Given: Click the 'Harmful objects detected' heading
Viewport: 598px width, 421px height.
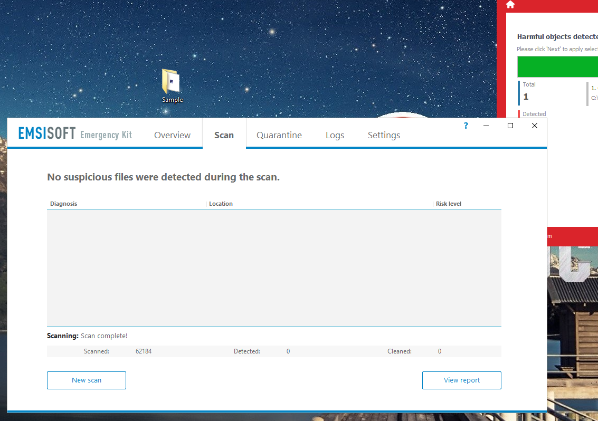Looking at the screenshot, I should (557, 36).
